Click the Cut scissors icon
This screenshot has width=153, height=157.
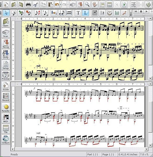[x=36, y=4]
